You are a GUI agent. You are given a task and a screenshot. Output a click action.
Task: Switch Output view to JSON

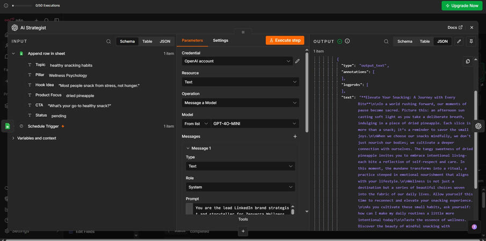click(443, 41)
